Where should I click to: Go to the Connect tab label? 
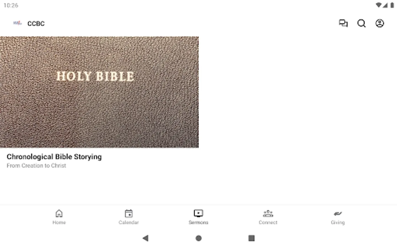coord(268,222)
